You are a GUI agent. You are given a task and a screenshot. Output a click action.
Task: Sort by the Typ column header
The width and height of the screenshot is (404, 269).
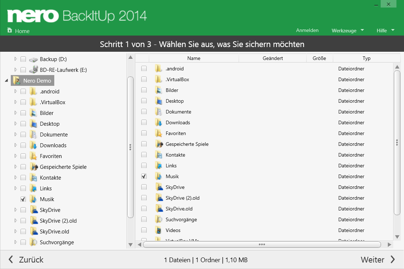367,58
